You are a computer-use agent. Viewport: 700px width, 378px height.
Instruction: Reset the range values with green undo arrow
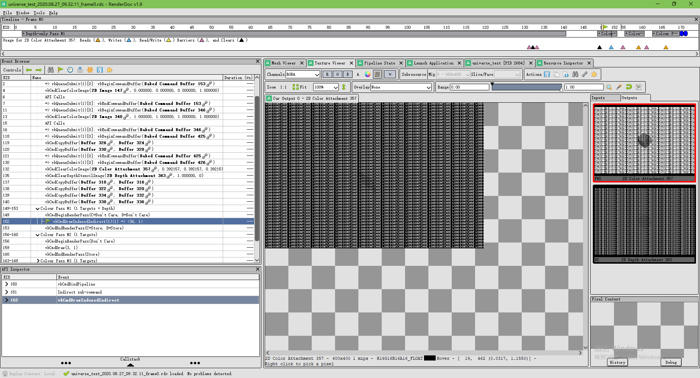pyautogui.click(x=629, y=87)
